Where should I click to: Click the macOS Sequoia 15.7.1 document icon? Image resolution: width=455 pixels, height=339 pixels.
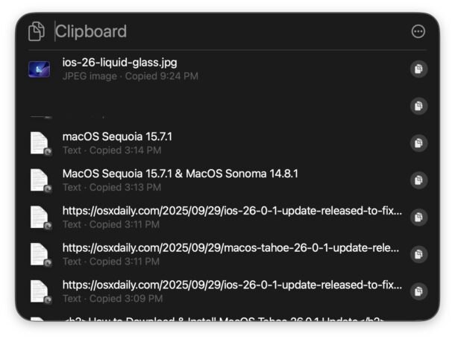pos(39,143)
